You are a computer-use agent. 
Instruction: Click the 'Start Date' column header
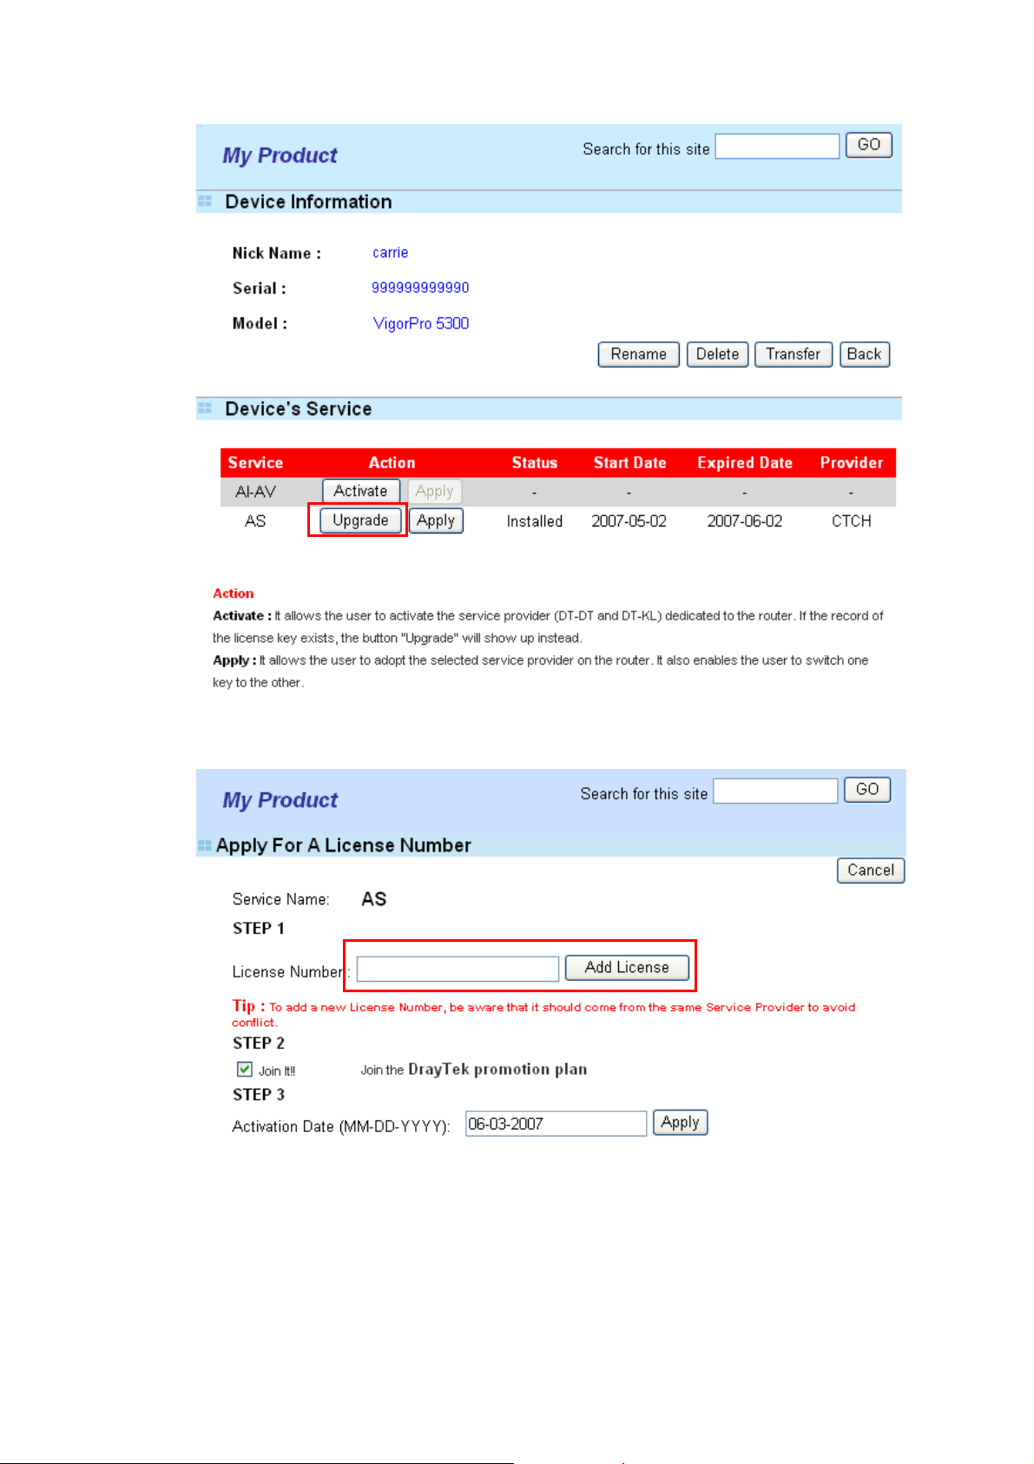630,463
